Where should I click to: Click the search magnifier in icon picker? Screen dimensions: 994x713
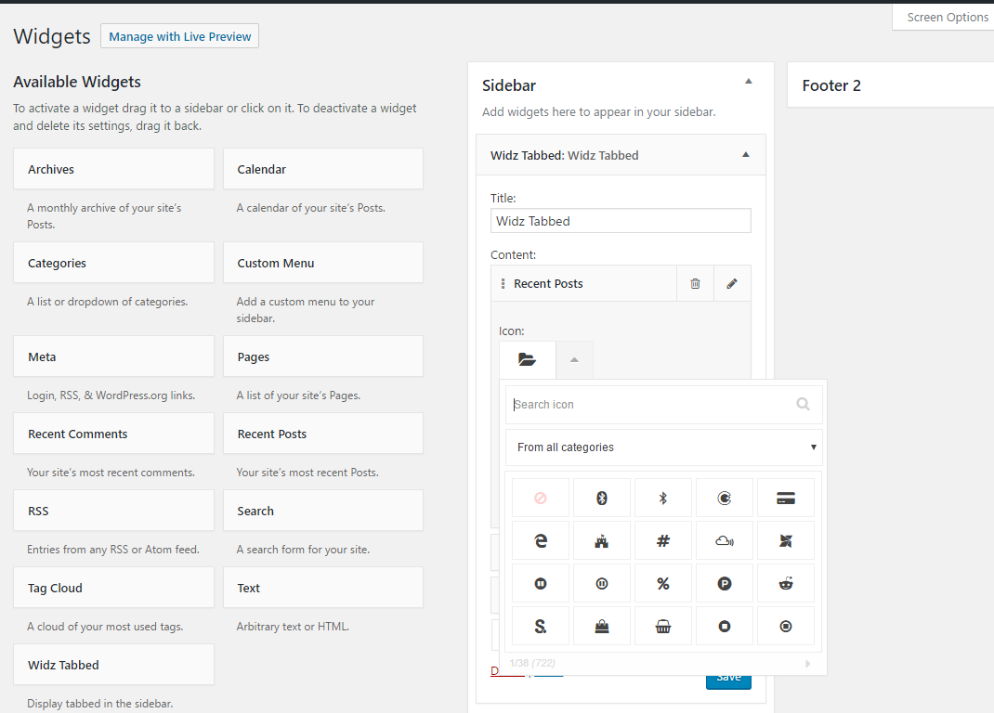coord(803,405)
